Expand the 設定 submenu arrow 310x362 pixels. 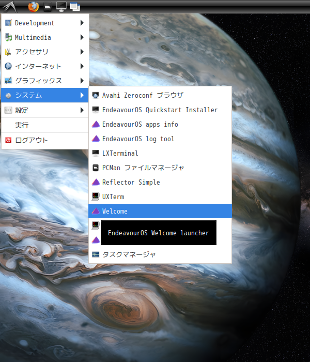pos(82,110)
